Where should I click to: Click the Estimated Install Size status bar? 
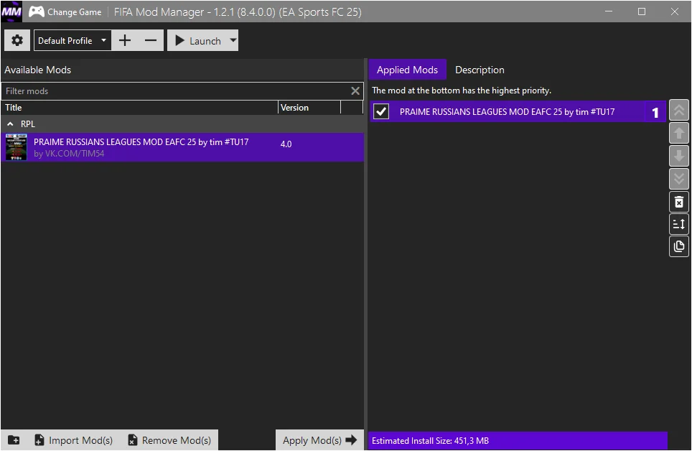pos(518,441)
